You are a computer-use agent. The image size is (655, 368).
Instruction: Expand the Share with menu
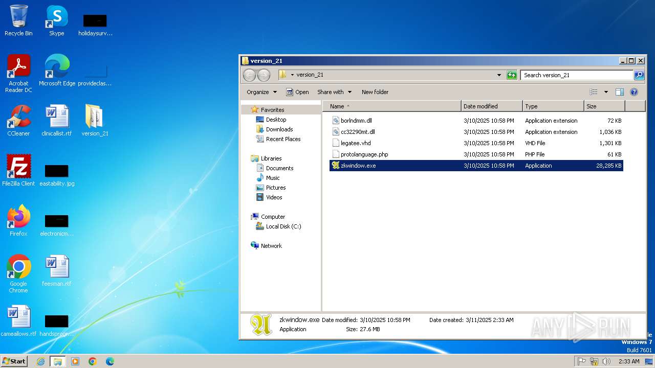(x=335, y=92)
